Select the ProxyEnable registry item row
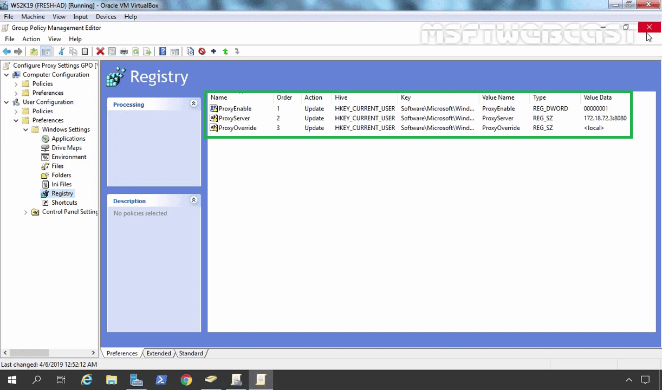The height and width of the screenshot is (390, 662). pyautogui.click(x=419, y=109)
